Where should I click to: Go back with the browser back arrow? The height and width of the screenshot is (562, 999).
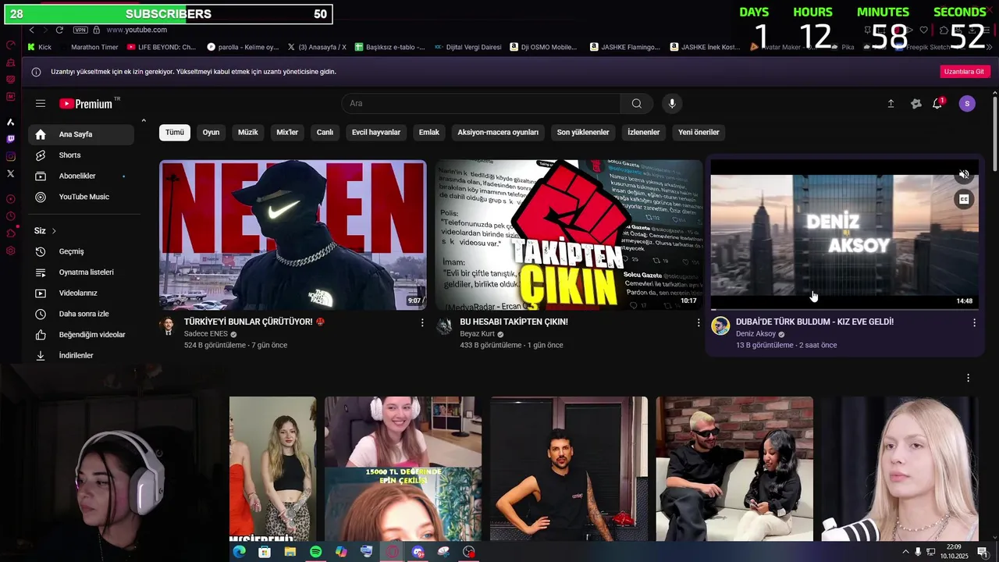pyautogui.click(x=31, y=30)
